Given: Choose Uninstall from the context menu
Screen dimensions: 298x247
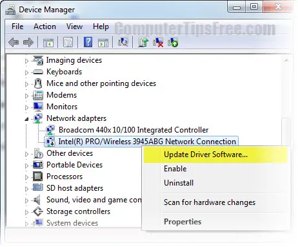Looking at the screenshot, I should pos(215,183).
